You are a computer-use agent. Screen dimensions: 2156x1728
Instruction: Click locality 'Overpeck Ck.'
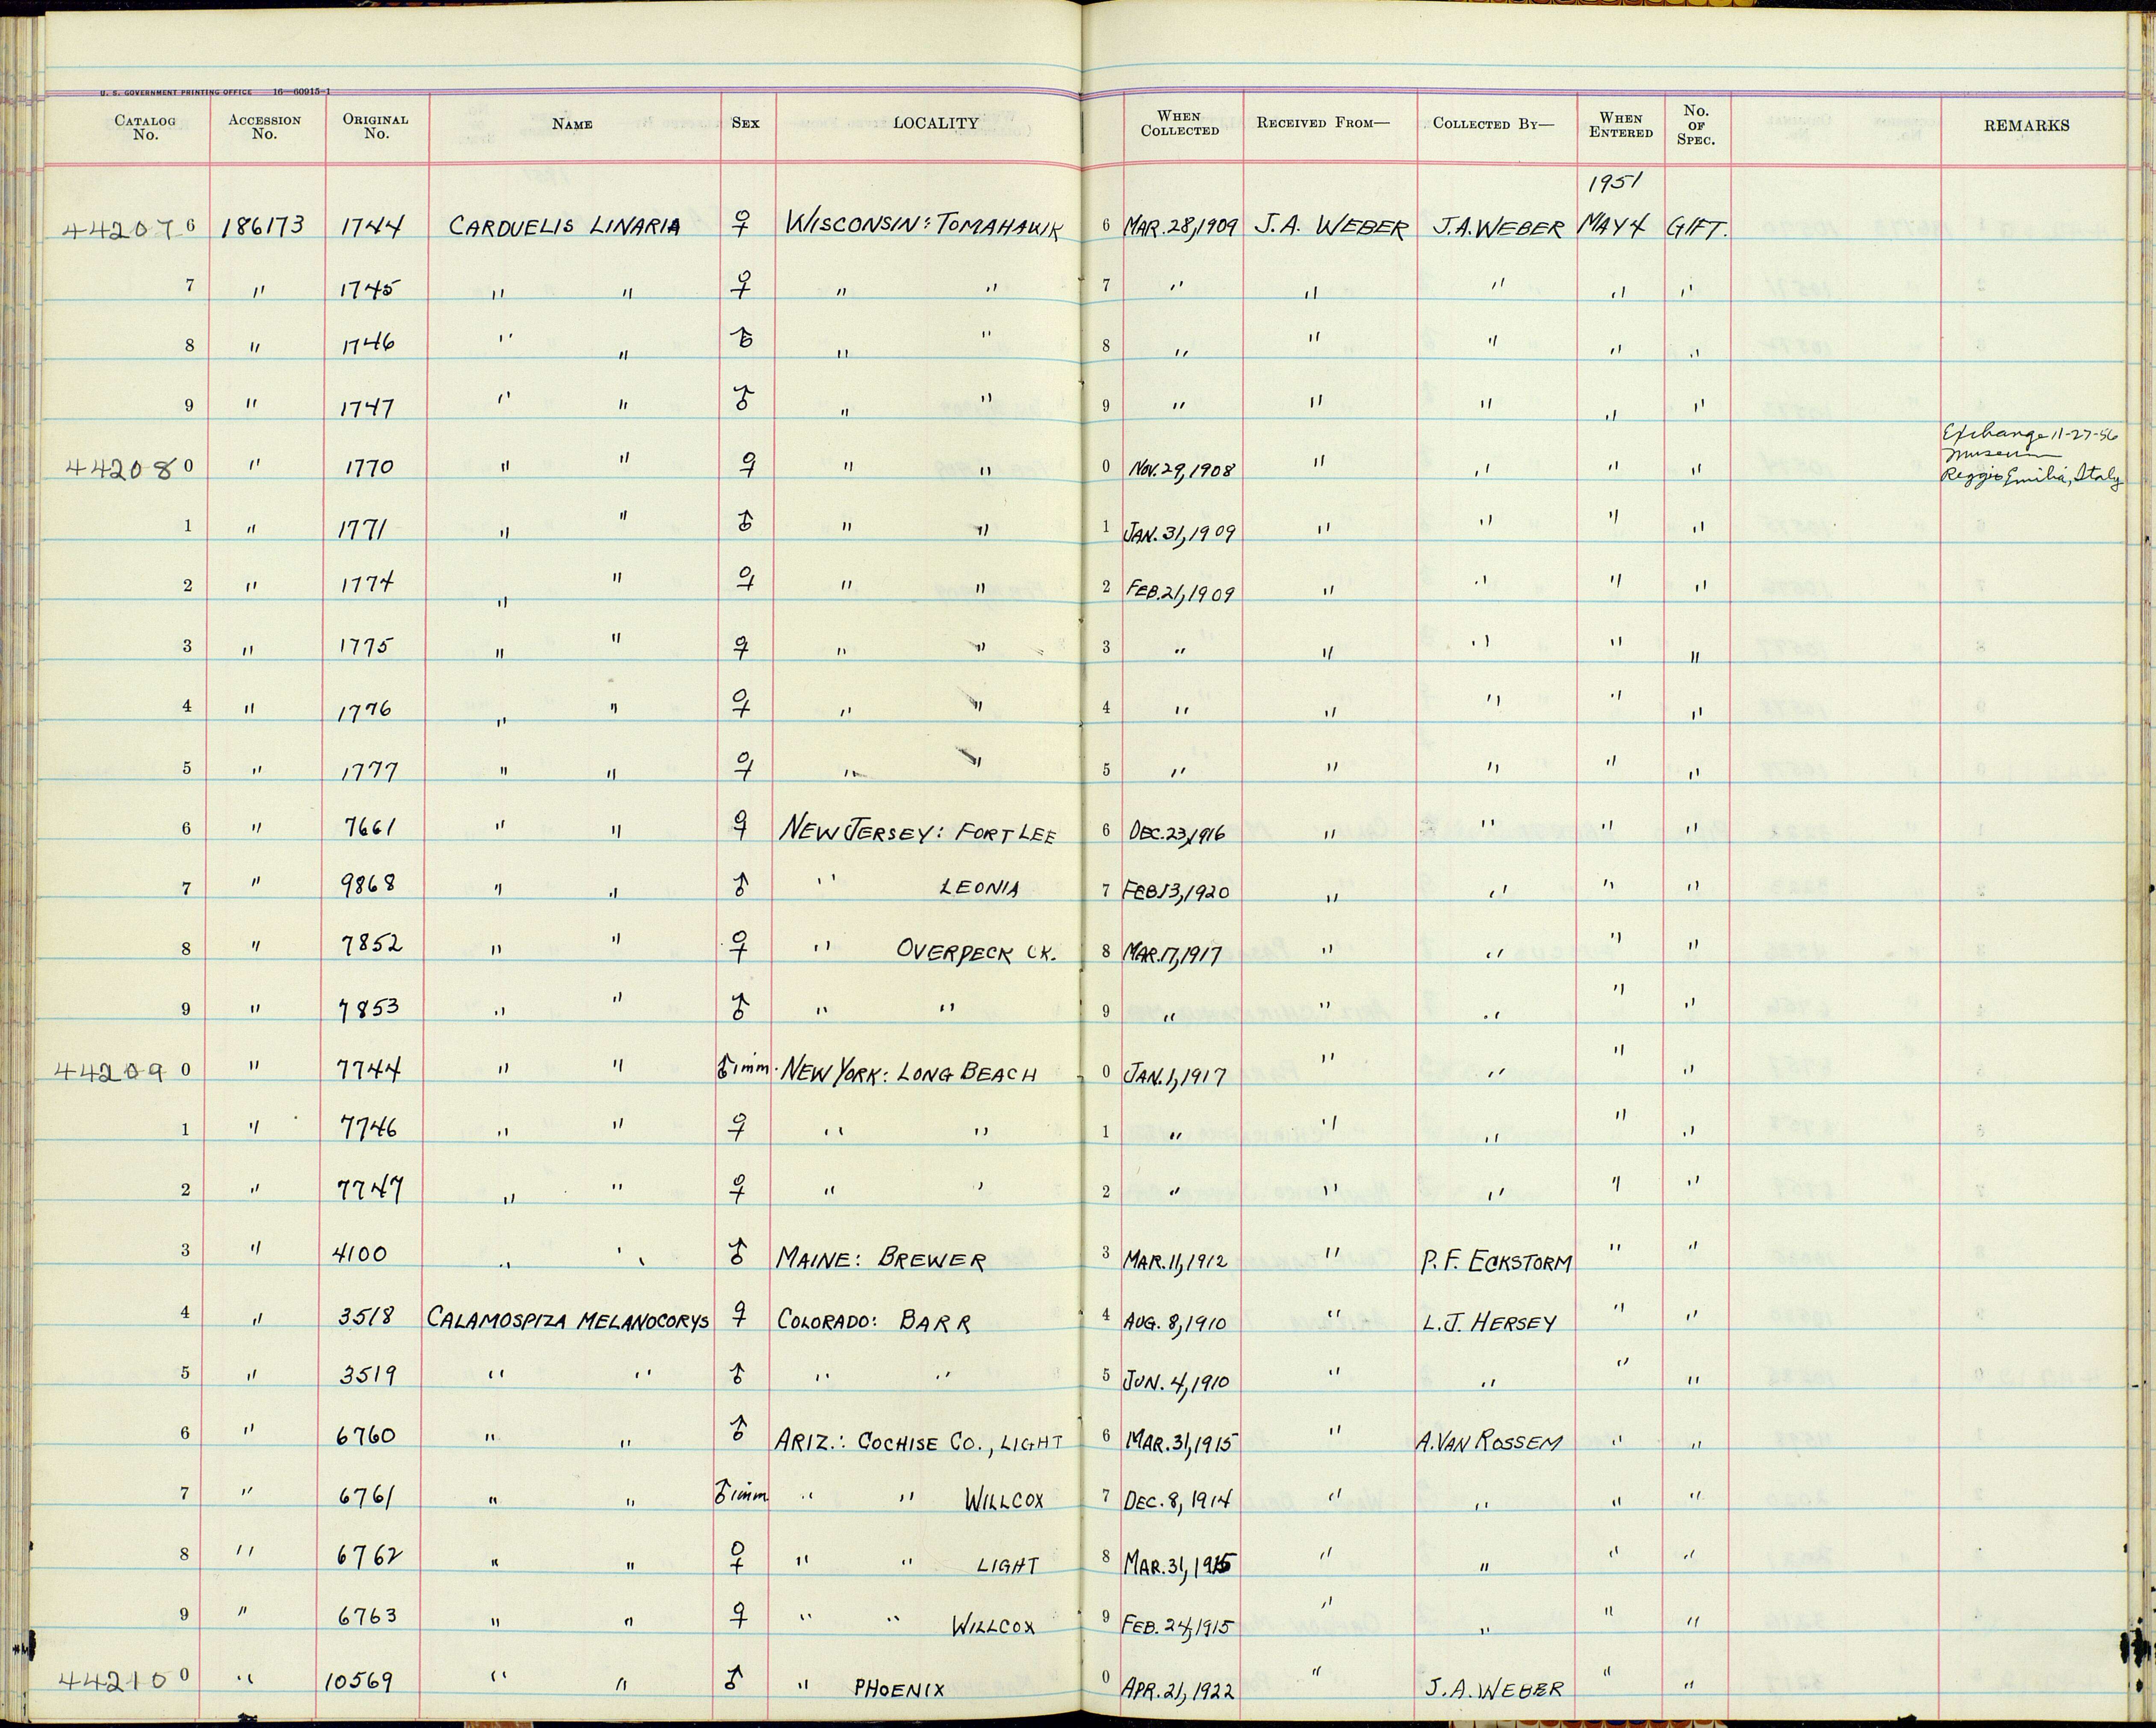click(976, 951)
